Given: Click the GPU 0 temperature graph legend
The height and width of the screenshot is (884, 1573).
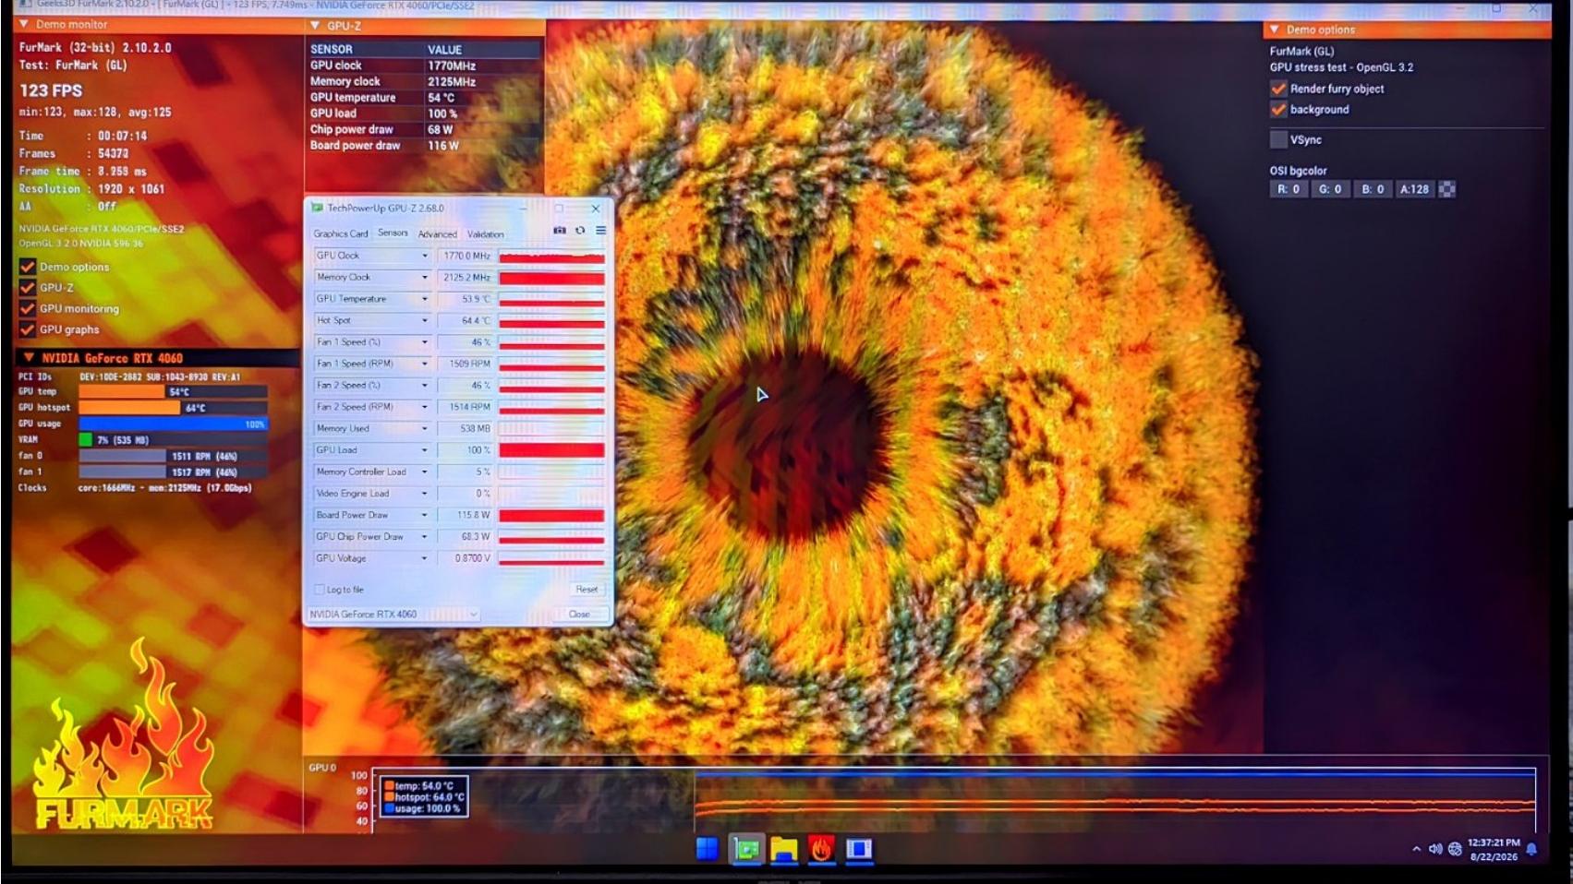Looking at the screenshot, I should point(425,797).
